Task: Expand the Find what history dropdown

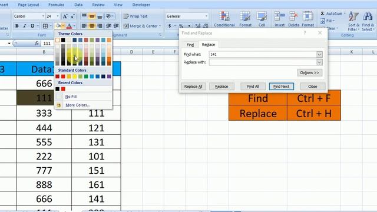Action: [319, 54]
